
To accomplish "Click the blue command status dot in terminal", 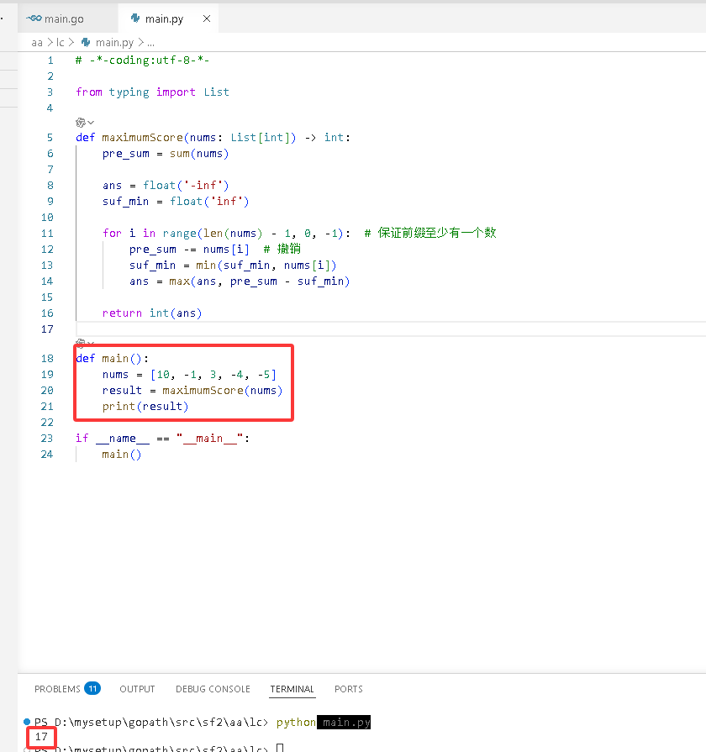I will pyautogui.click(x=27, y=721).
